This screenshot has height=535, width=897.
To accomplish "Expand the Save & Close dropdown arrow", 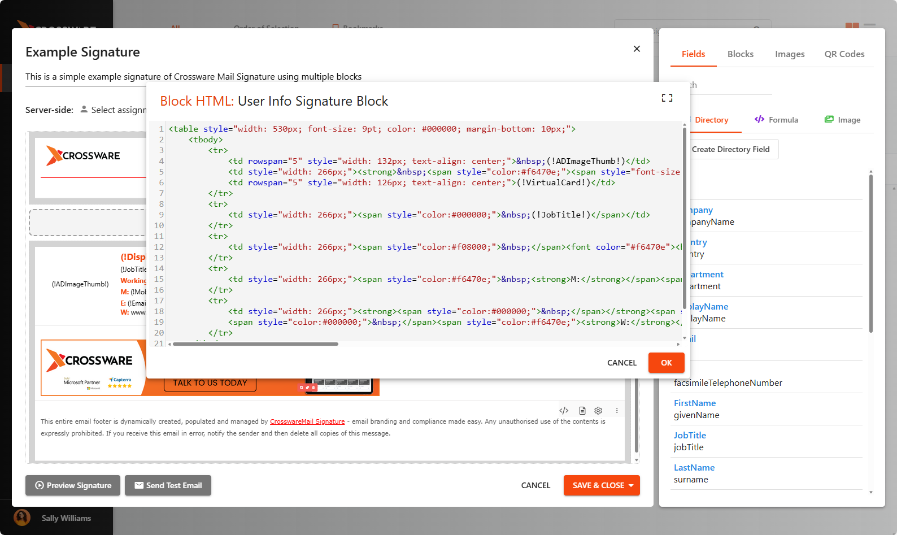I will [631, 485].
